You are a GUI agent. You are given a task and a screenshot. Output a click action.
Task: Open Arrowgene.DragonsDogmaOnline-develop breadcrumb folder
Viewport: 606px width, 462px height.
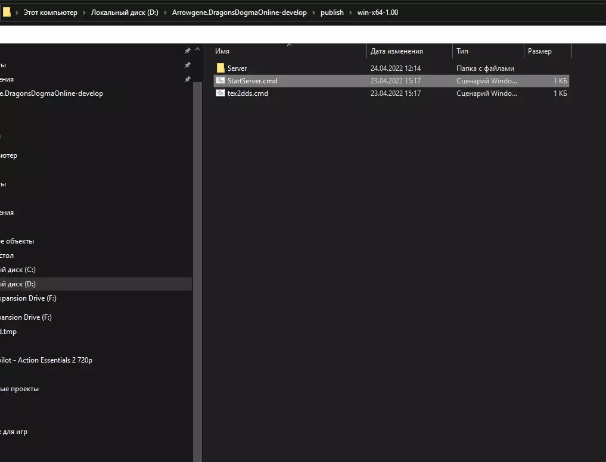(239, 13)
